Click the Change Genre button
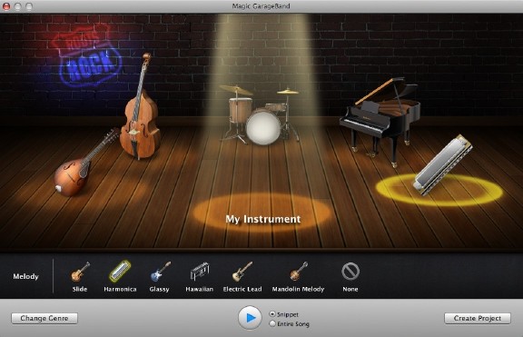 [x=44, y=318]
